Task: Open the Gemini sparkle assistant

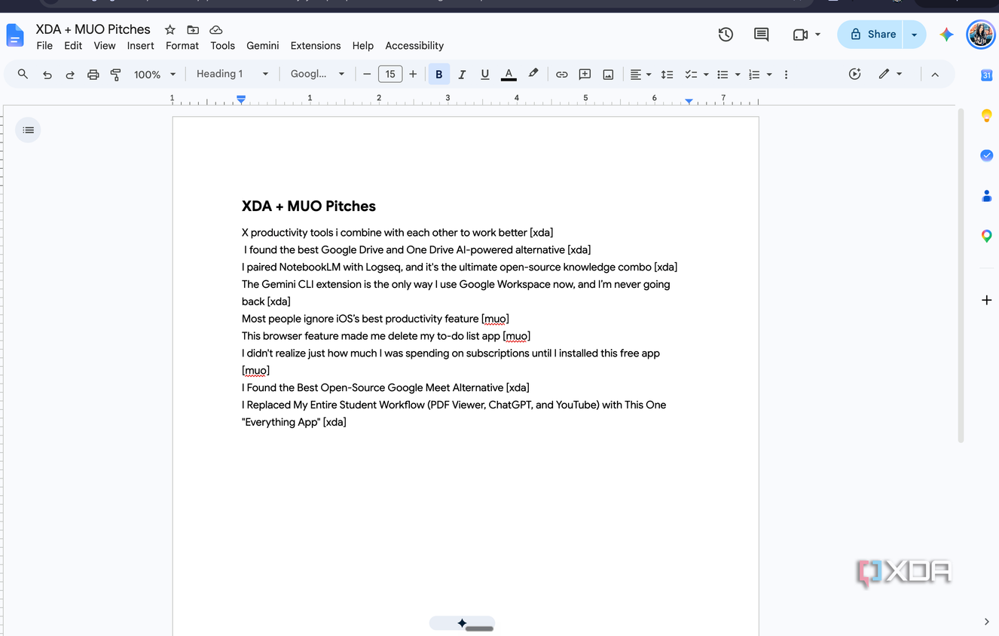Action: (947, 35)
